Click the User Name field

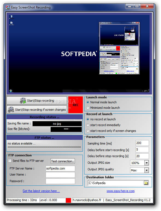pos(60,175)
